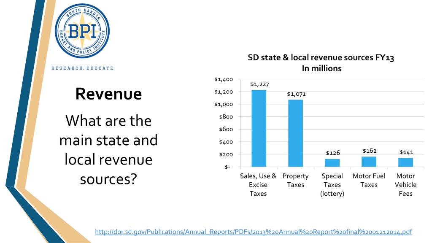Click the $200 y-axis value
Viewport: 432px width, 243px height.
[x=226, y=154]
